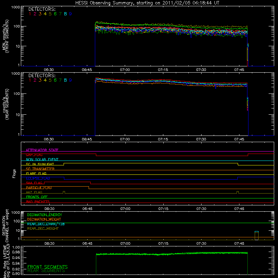278x278 pixels.
Task: Click the AAZ_FLAG pulse near 06:35
Action: click(64, 192)
